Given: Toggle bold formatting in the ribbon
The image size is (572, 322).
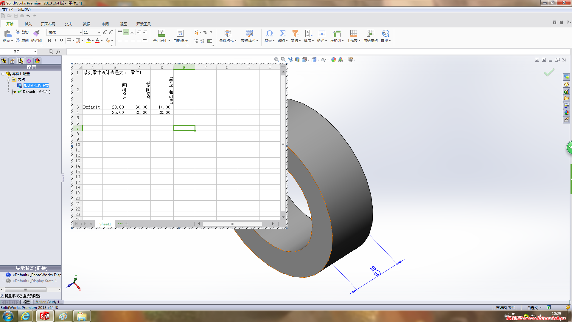Looking at the screenshot, I should coord(49,41).
